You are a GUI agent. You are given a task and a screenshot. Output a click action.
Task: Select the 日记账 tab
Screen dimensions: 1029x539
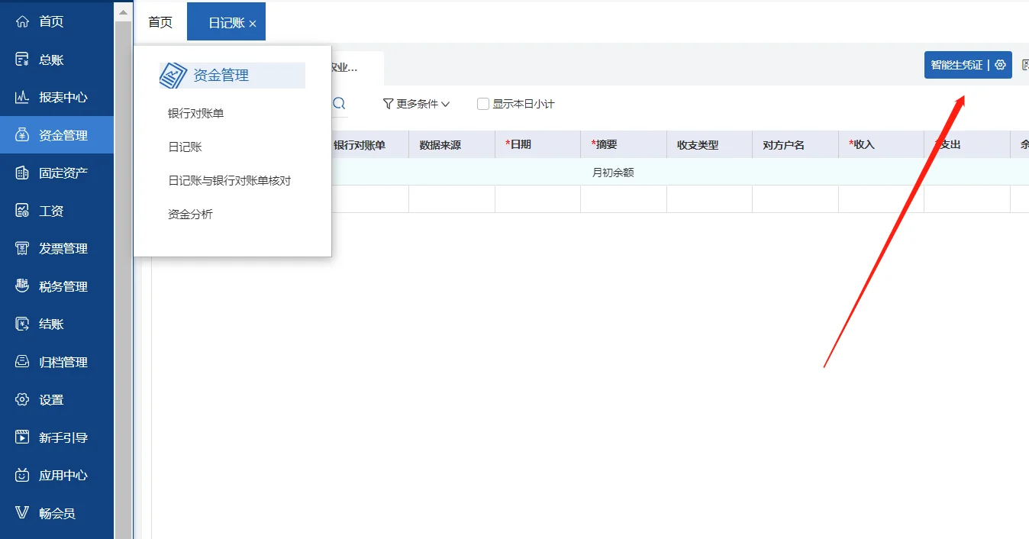(227, 23)
